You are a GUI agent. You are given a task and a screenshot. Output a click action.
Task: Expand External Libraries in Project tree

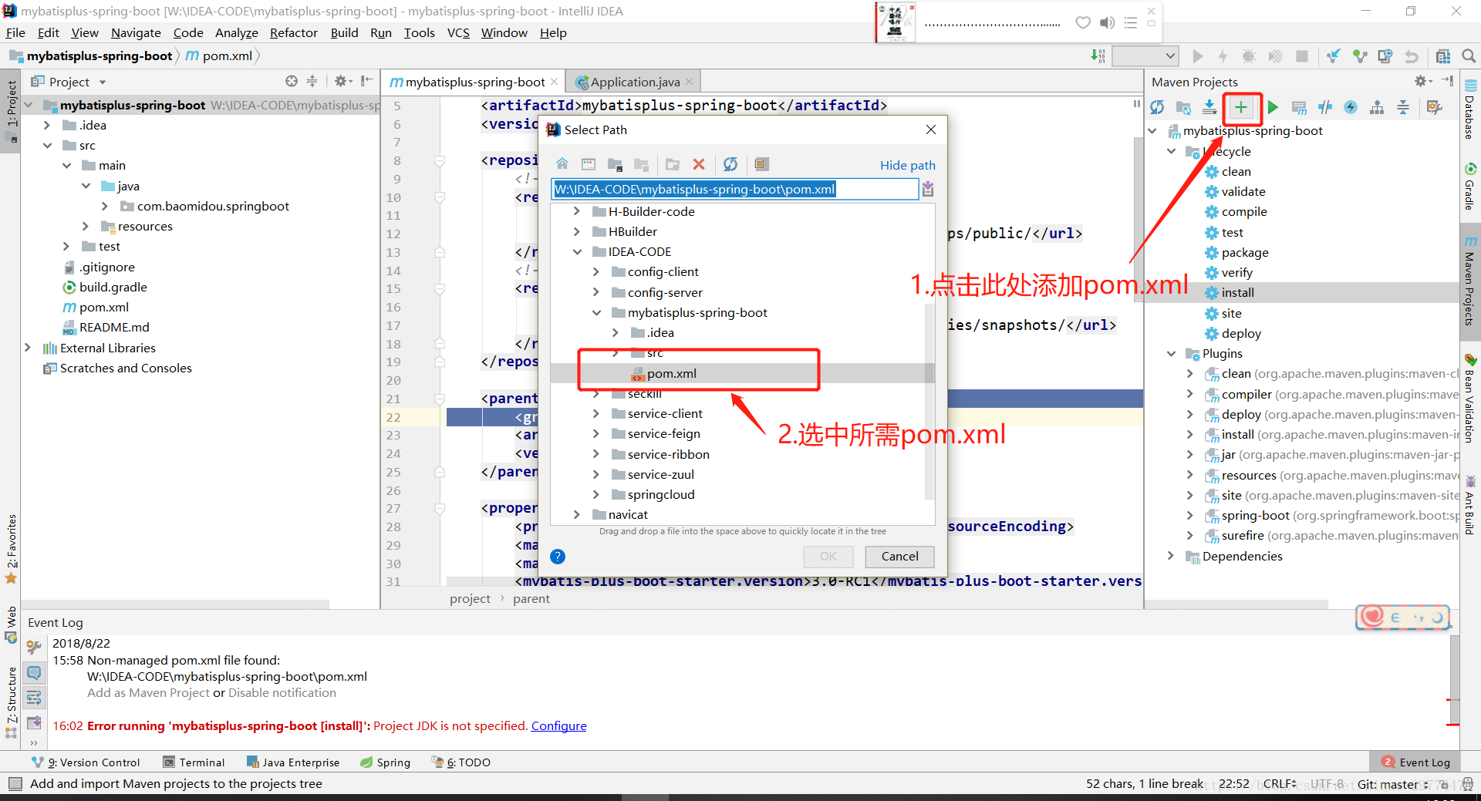[29, 348]
